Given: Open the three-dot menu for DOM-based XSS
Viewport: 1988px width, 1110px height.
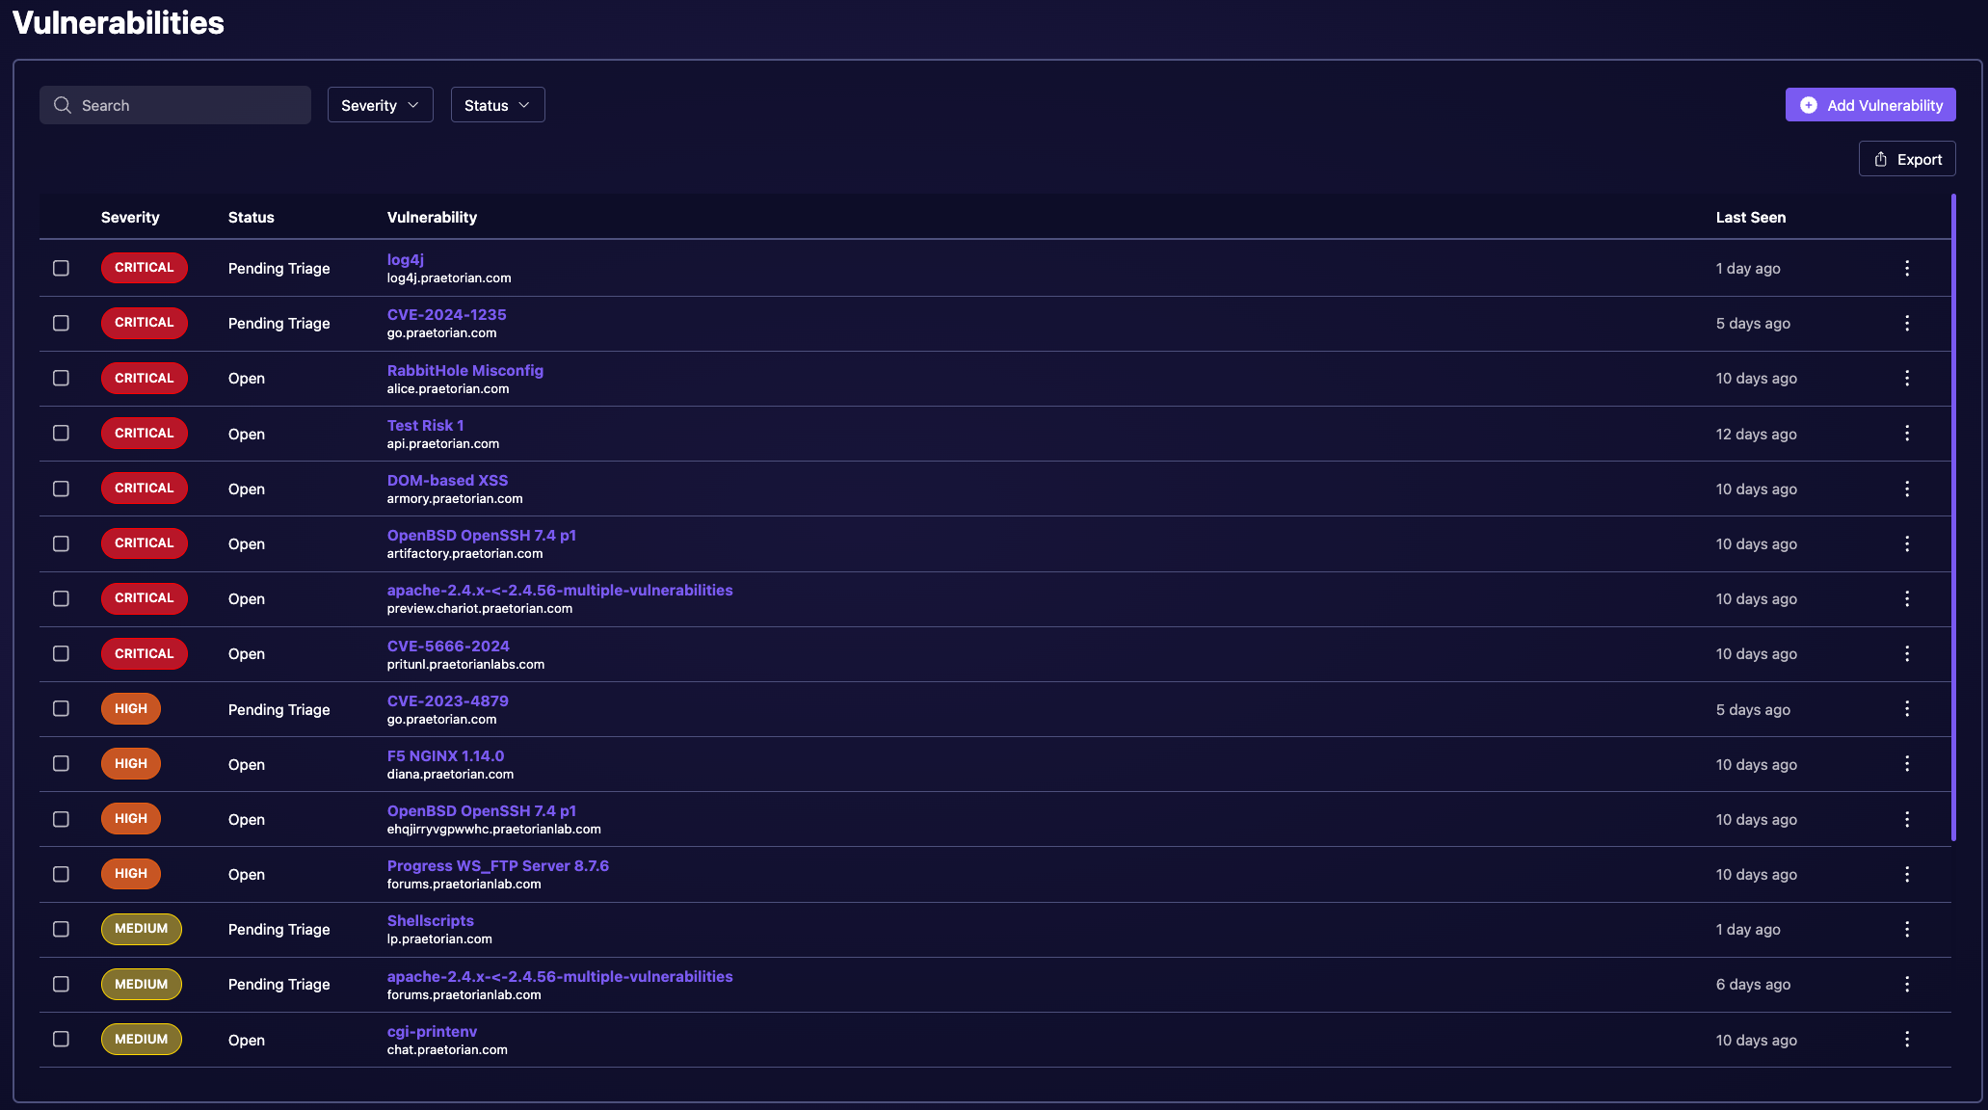Looking at the screenshot, I should [x=1906, y=489].
